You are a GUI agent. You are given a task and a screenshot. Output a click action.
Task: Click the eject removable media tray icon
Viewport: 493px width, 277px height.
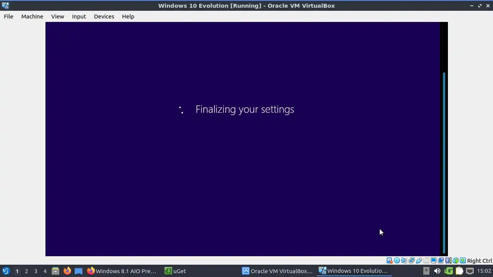pos(426,271)
